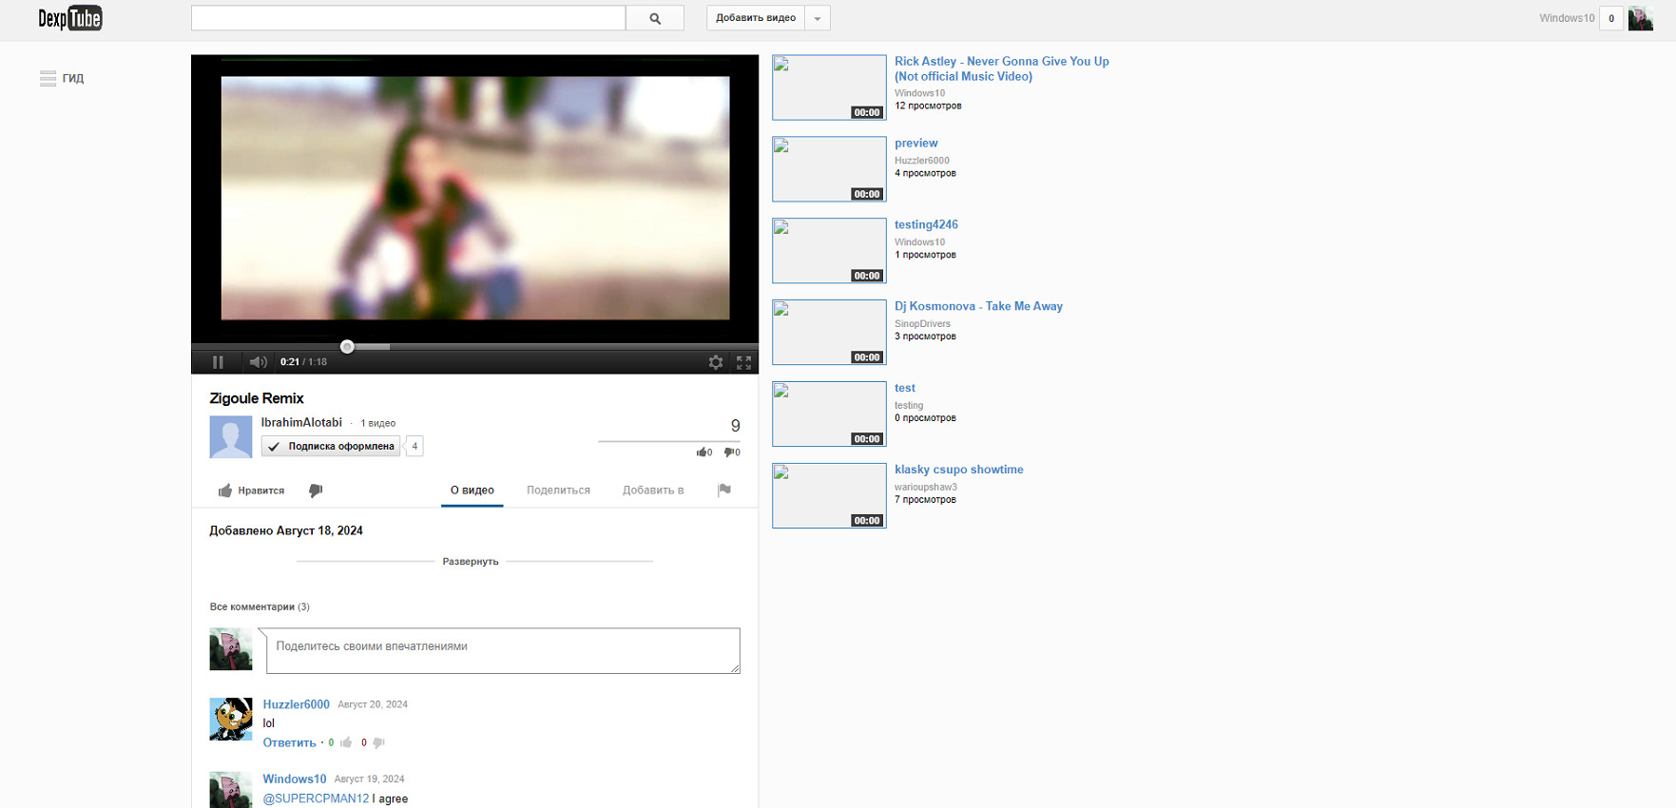Open 'Rick Astley - Never Gonna Give You Up' video
Screen dimensions: 1676x808
[1002, 68]
